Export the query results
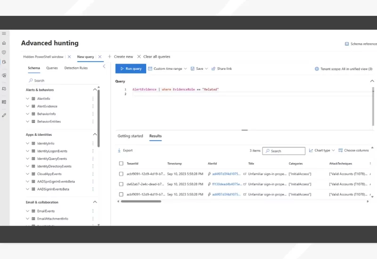This screenshot has width=377, height=259. tap(125, 150)
